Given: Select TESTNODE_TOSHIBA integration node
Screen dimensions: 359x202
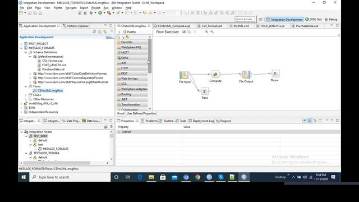Looking at the screenshot, I should (46, 153).
